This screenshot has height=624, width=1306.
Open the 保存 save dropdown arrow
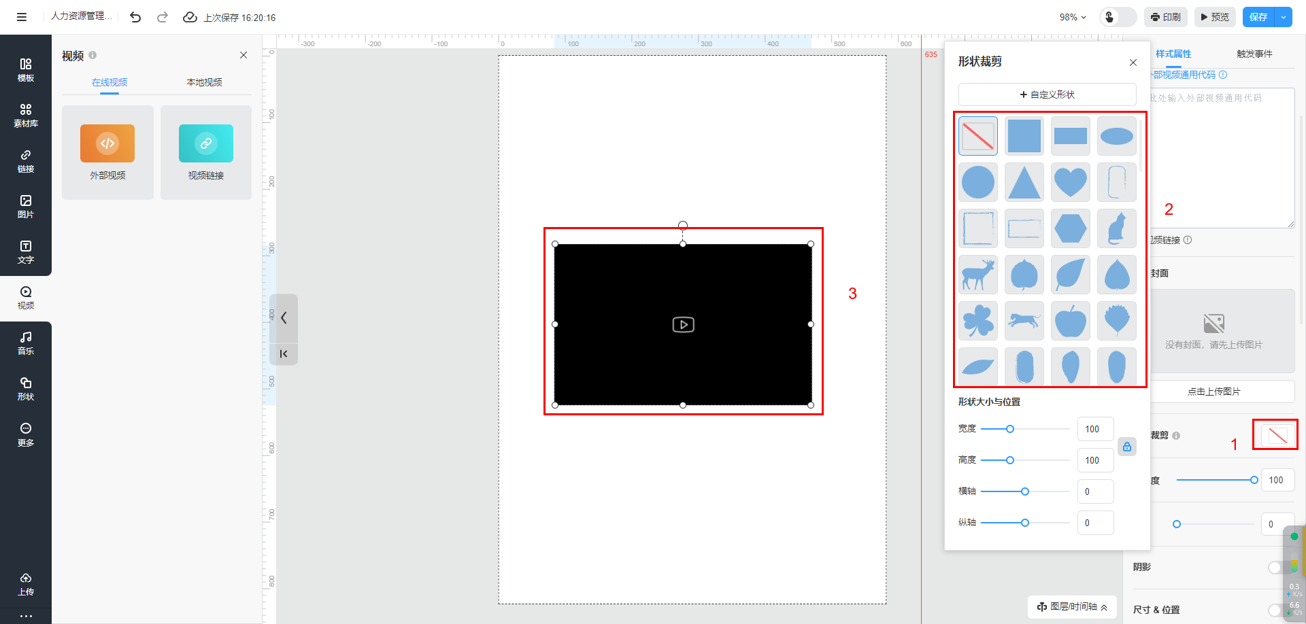(1284, 17)
